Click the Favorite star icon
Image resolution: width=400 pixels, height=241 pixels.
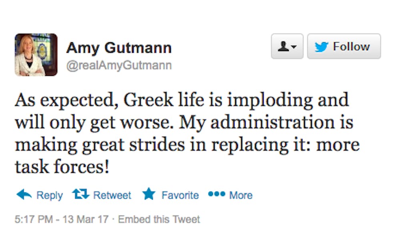149,195
